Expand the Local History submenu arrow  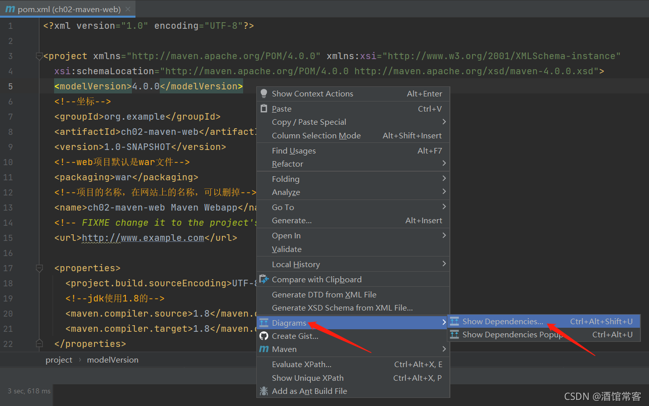pyautogui.click(x=444, y=264)
